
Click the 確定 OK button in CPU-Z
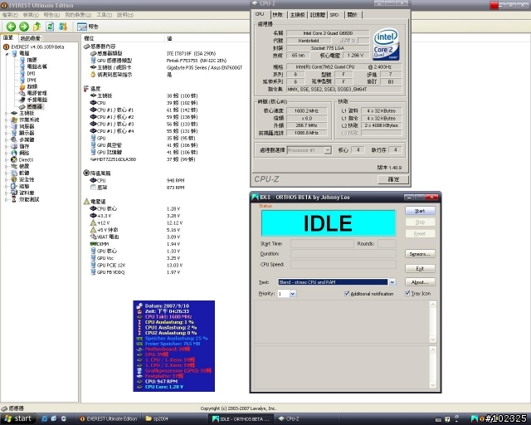point(393,179)
